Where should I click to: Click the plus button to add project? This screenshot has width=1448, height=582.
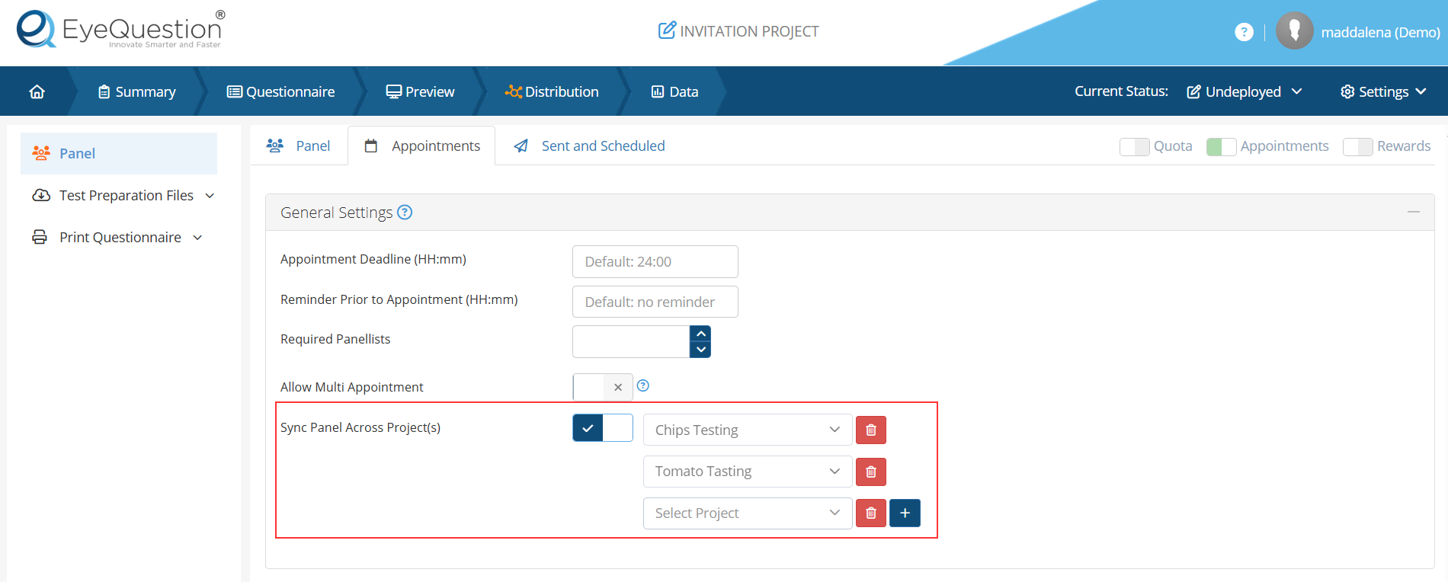click(x=905, y=513)
